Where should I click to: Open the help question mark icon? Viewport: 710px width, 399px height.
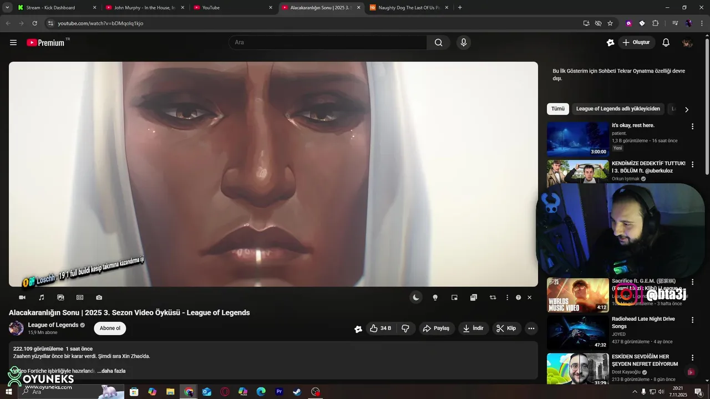pos(519,298)
